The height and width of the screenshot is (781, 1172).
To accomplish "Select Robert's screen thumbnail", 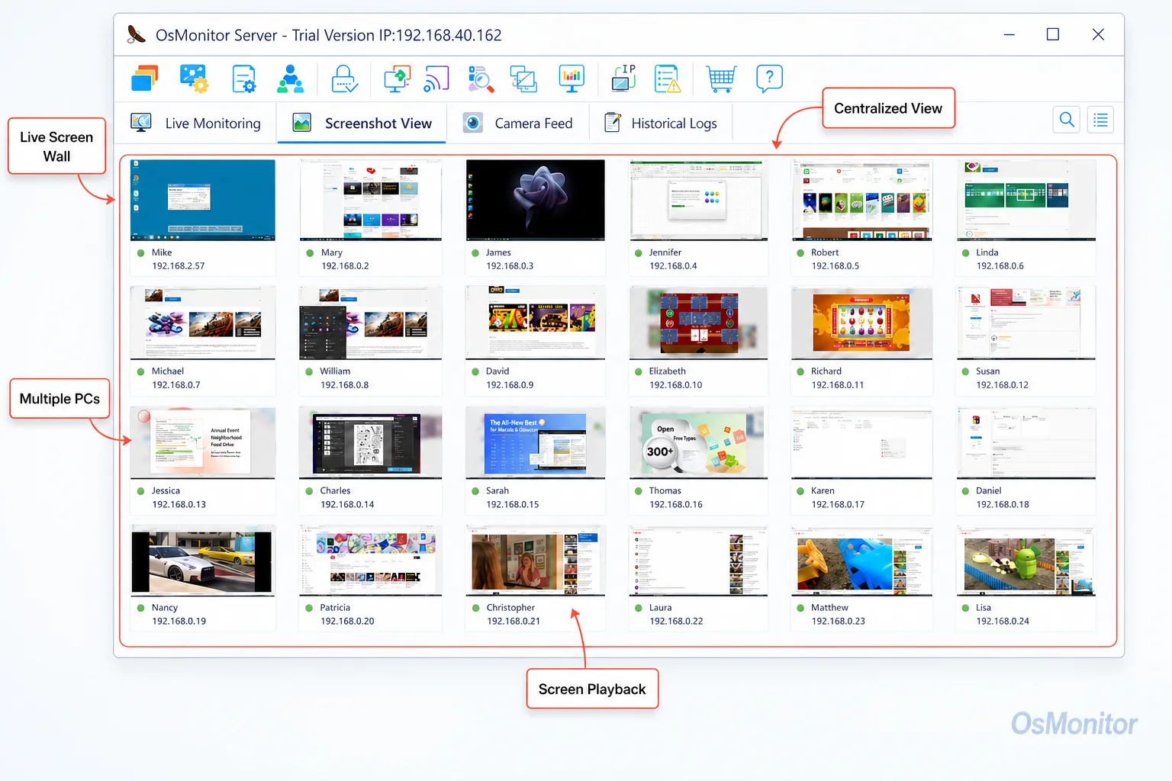I will pos(861,200).
